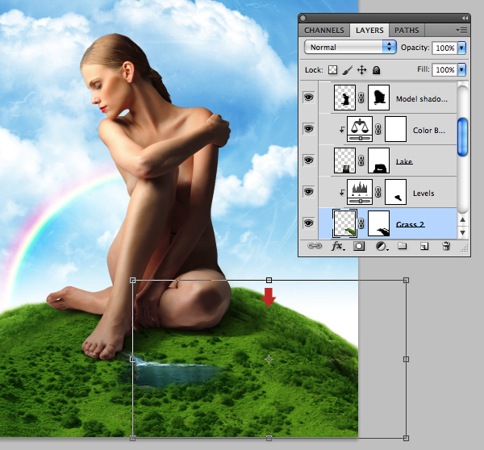Click the Lake layer name

[404, 161]
